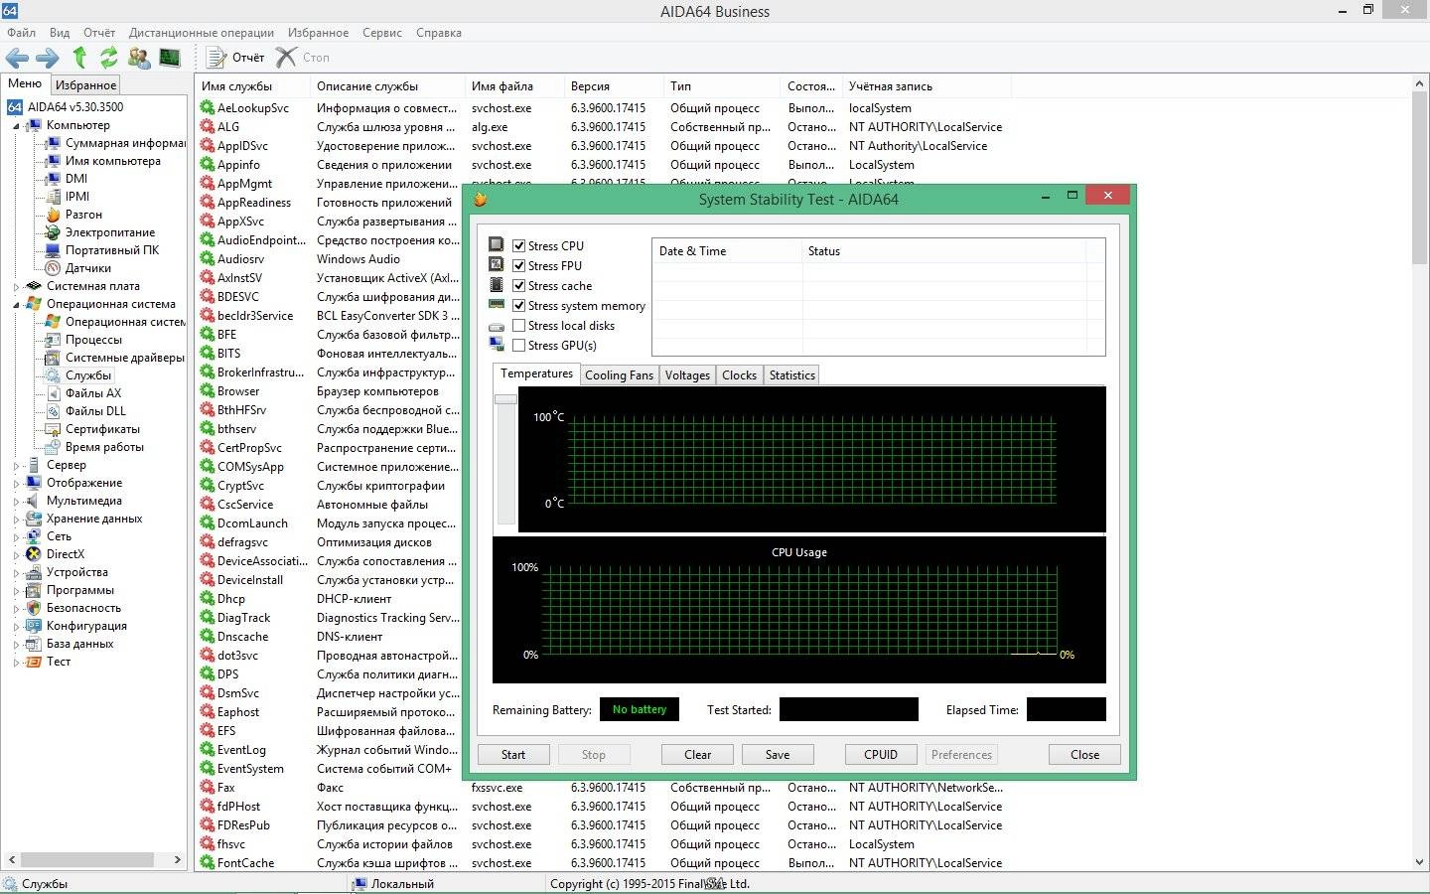Image resolution: width=1430 pixels, height=894 pixels.
Task: Expand the Программы tree node
Action: coord(16,590)
